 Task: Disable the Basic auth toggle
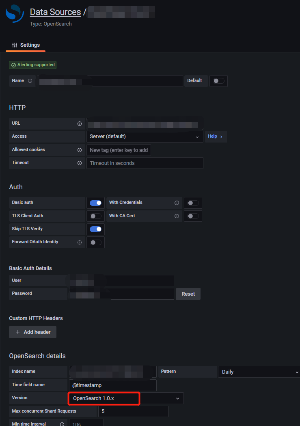[95, 203]
